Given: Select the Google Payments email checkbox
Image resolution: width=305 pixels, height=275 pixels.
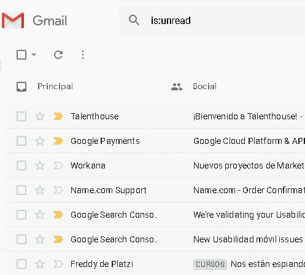Looking at the screenshot, I should pos(21,141).
